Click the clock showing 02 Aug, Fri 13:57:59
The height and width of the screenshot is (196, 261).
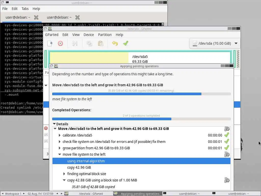coord(41,194)
